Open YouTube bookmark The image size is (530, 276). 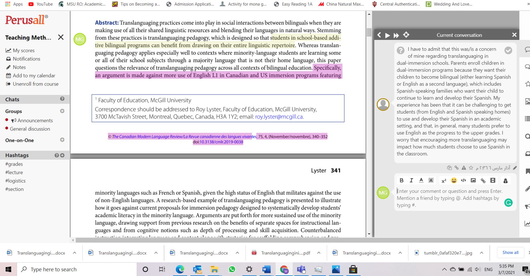(x=41, y=4)
